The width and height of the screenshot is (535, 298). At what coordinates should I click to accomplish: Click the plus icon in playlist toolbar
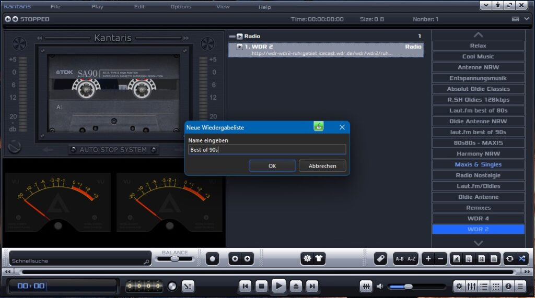[428, 259]
